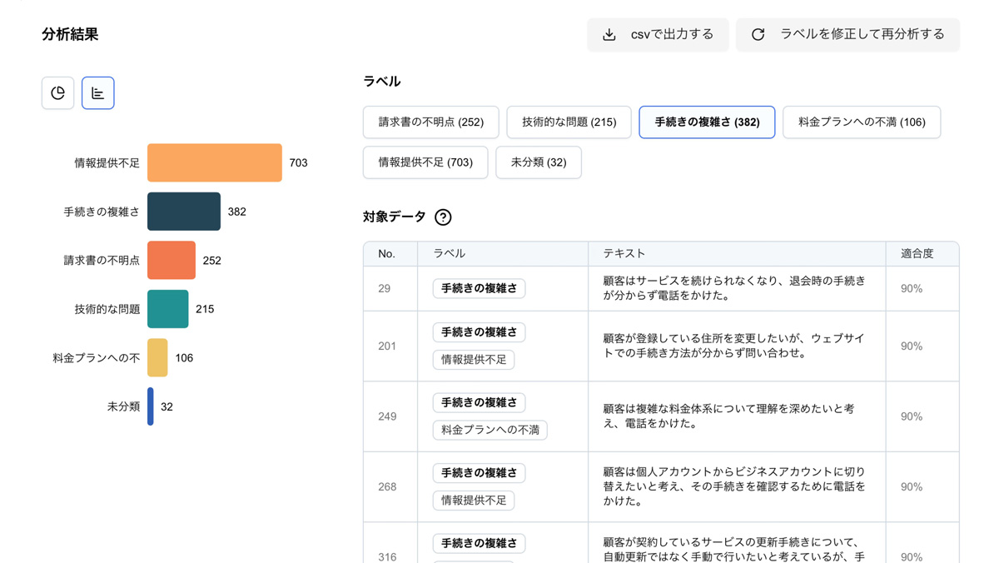
Task: Click csvで出力する button
Action: coord(658,35)
